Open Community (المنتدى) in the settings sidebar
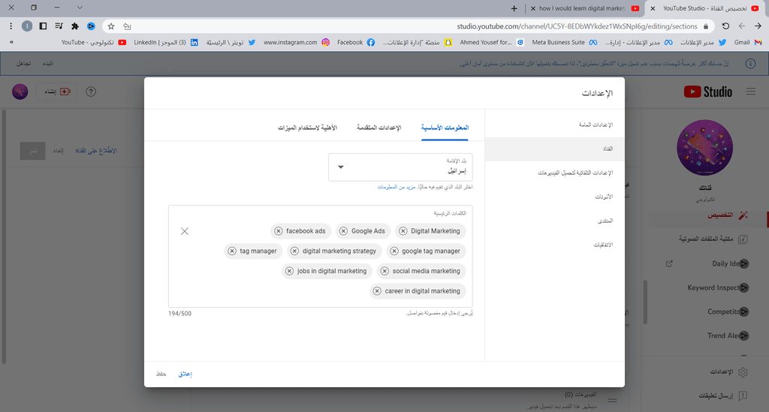This screenshot has height=412, width=769. 555,221
